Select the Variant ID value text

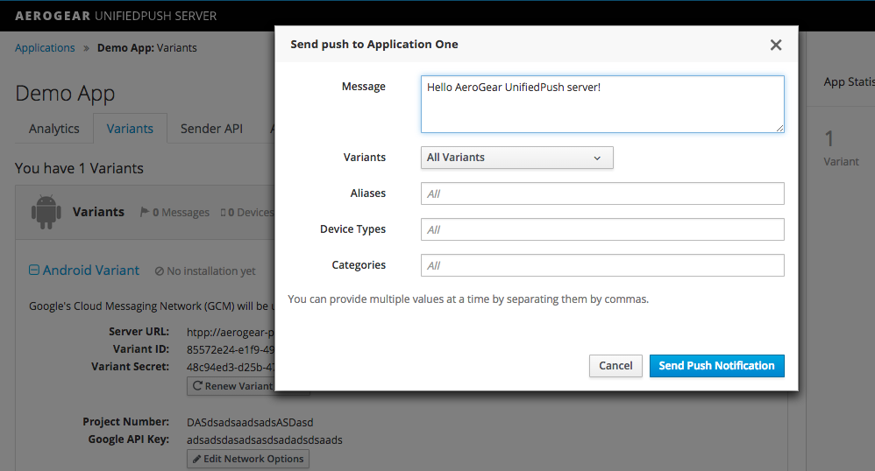click(231, 349)
